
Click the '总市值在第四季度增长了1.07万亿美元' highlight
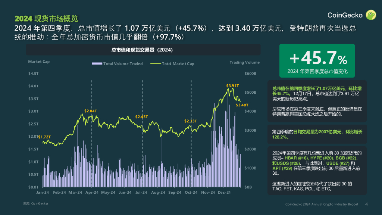(309, 88)
